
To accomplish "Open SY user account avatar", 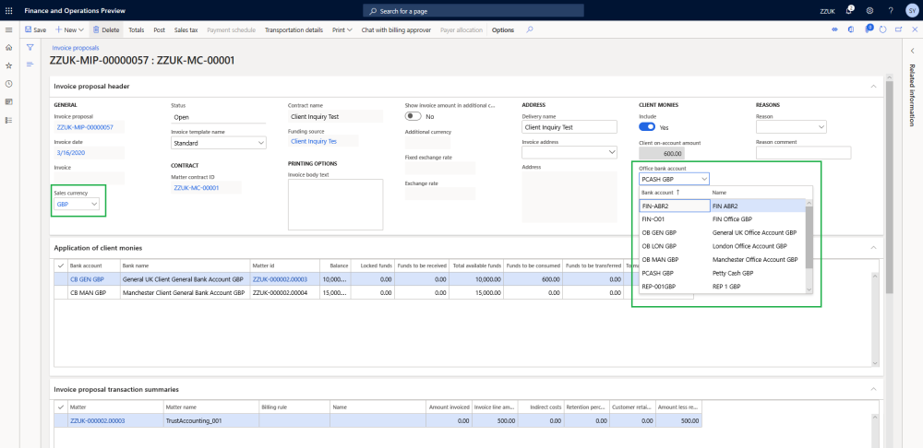I will coord(911,10).
